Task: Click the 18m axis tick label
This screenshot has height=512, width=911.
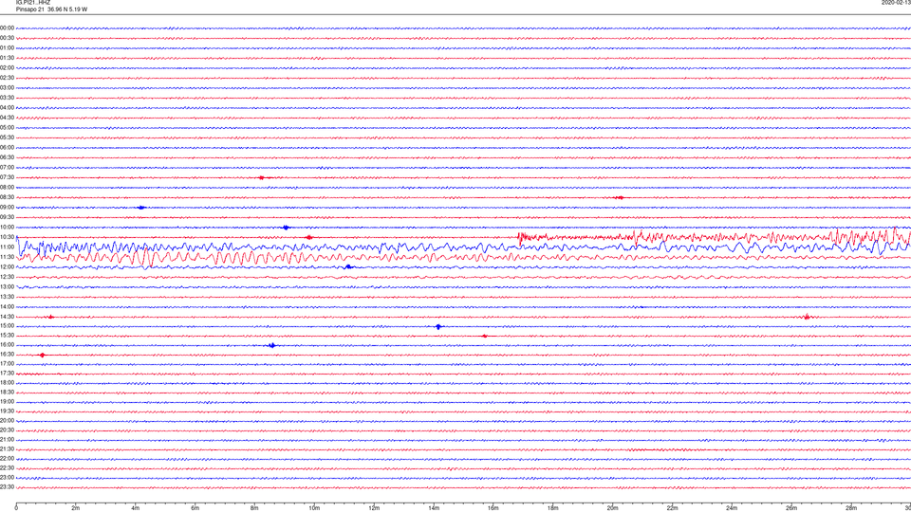Action: point(553,508)
